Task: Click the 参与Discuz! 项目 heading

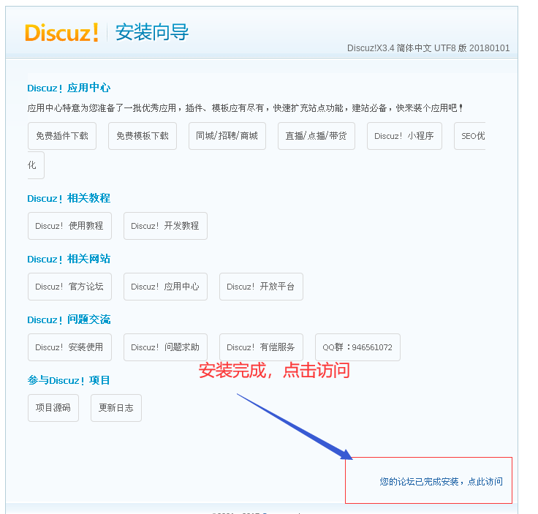Action: [x=69, y=380]
